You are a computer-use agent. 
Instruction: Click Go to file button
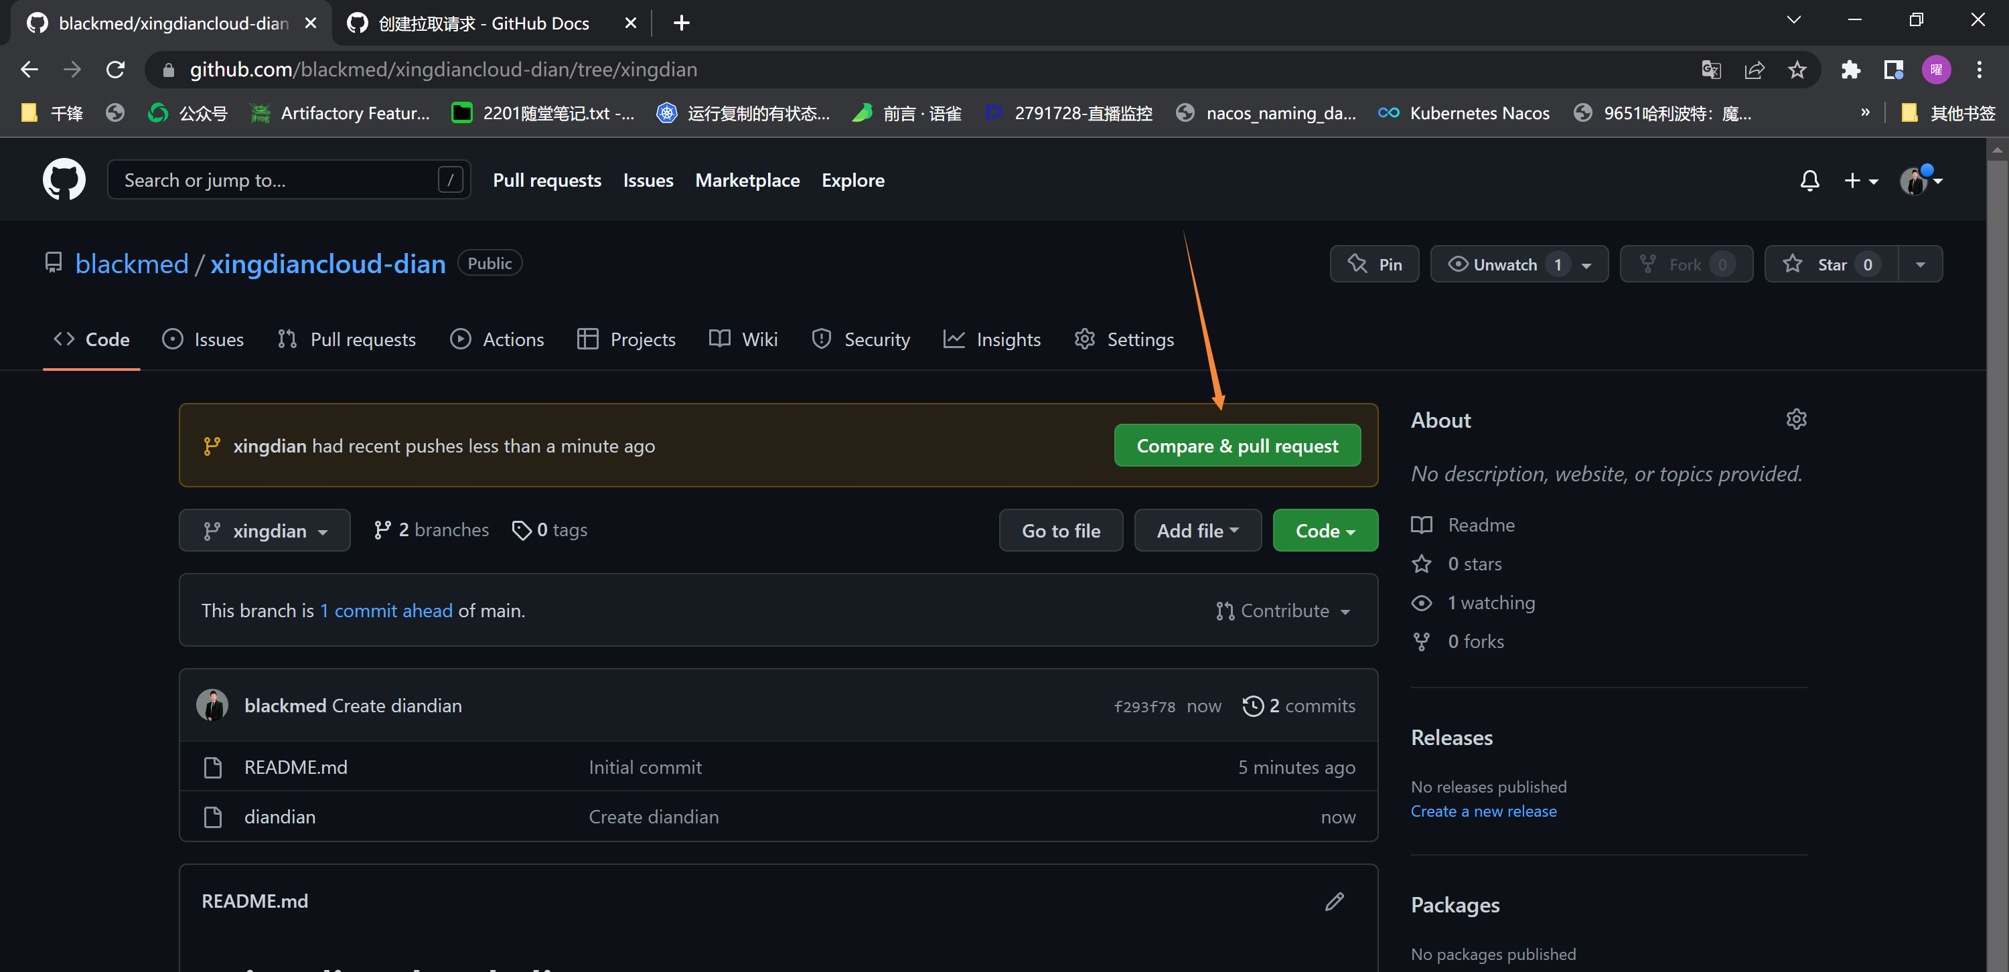click(x=1061, y=530)
